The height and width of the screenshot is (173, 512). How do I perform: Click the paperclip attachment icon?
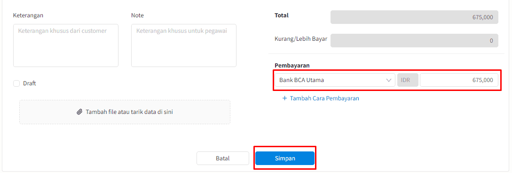[79, 112]
